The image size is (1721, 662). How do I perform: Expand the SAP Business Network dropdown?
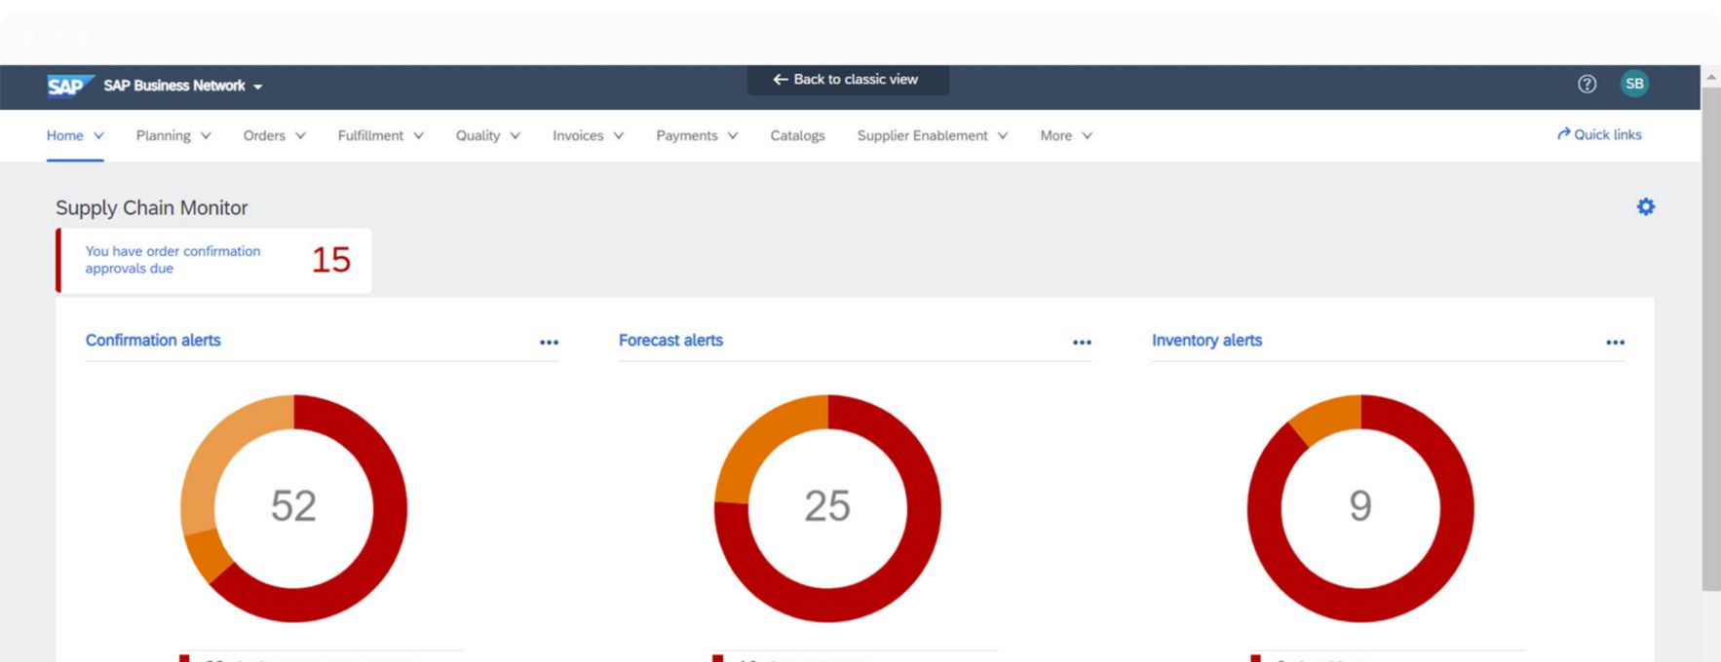258,87
